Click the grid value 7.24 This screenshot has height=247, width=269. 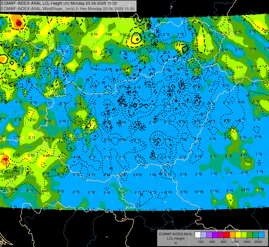94,69
